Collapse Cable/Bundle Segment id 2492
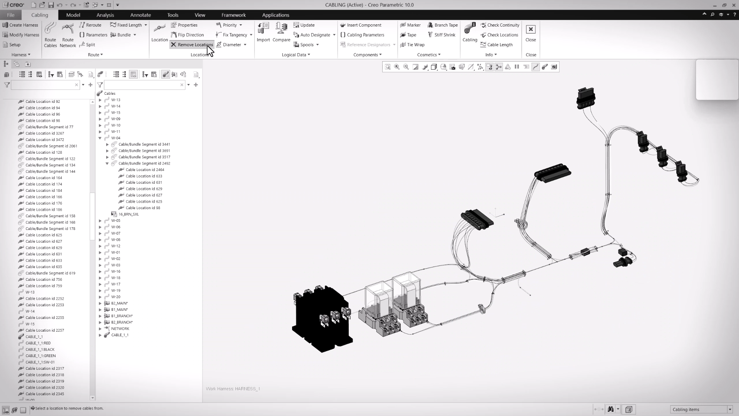 [107, 163]
